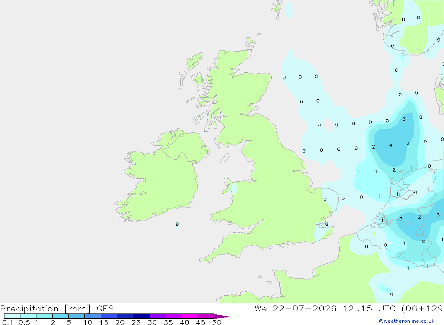Click the 3 value atop the North Sea rain patch
The height and width of the screenshot is (325, 444).
(404, 119)
